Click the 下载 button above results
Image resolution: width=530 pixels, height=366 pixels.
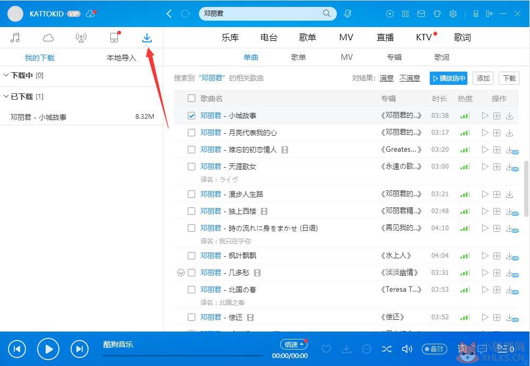(509, 79)
